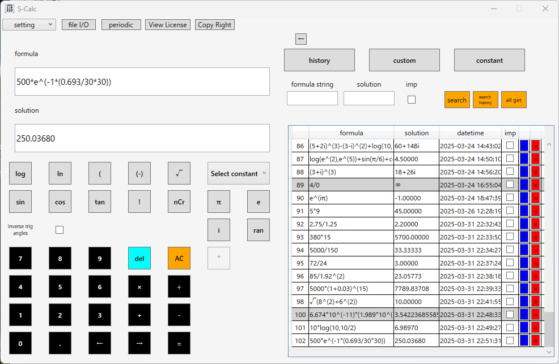Insert the pi constant symbol
The width and height of the screenshot is (559, 364).
[x=218, y=202]
